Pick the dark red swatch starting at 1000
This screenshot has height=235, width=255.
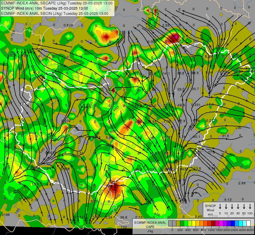click(213, 224)
